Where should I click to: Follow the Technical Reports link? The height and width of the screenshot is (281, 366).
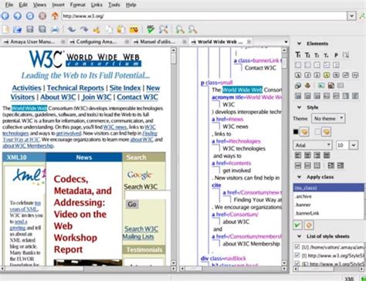click(76, 88)
